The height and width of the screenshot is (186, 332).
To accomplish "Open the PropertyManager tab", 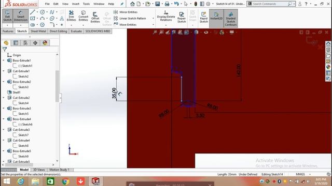I will click(x=16, y=43).
